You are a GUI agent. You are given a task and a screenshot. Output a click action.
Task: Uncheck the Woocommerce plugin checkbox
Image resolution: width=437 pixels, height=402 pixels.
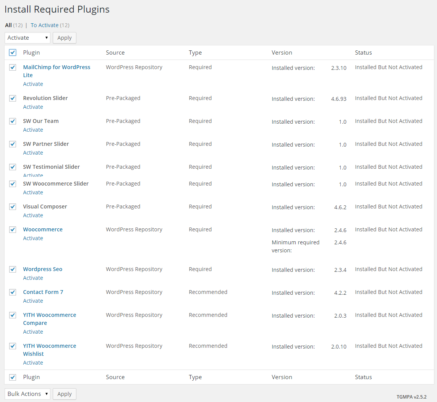click(13, 229)
